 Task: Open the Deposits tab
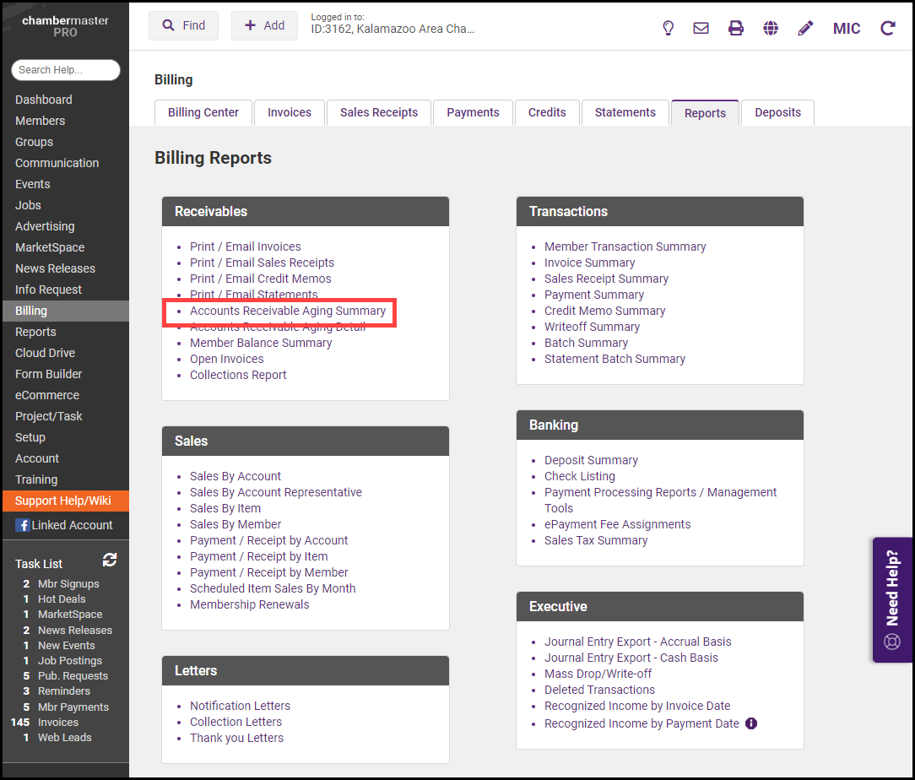[x=777, y=112]
